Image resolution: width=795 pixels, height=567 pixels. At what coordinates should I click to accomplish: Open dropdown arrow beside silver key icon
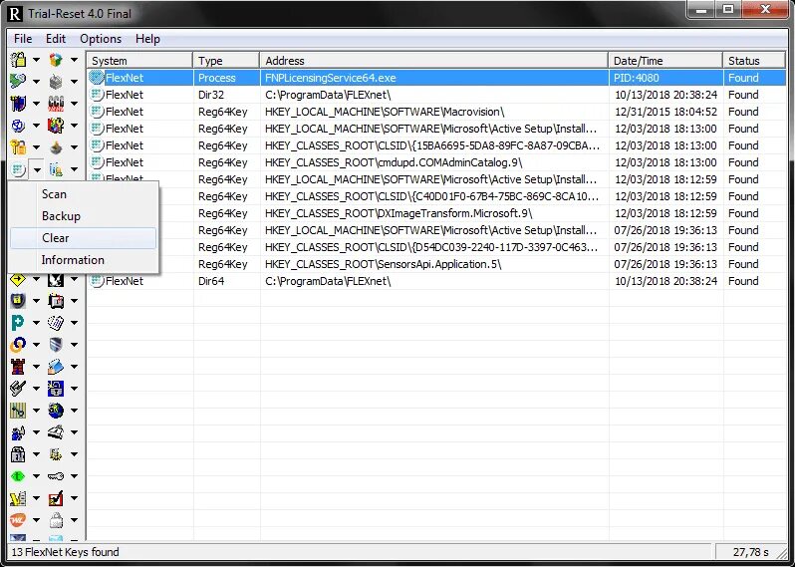74,476
